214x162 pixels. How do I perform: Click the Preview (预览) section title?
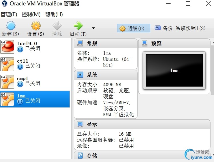156,43
